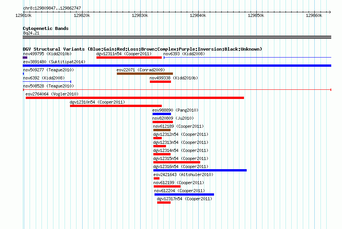Click the red nsv612199 loss bar
The width and height of the screenshot is (342, 229).
tap(167, 186)
